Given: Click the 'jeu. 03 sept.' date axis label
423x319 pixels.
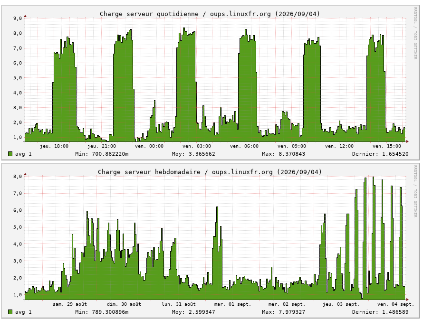Looking at the screenshot, I should pos(341,304).
